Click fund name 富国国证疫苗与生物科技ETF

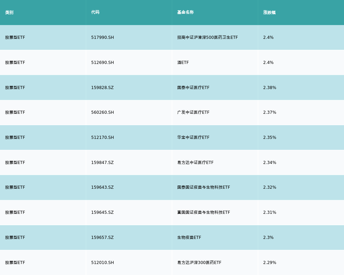pyautogui.click(x=204, y=212)
